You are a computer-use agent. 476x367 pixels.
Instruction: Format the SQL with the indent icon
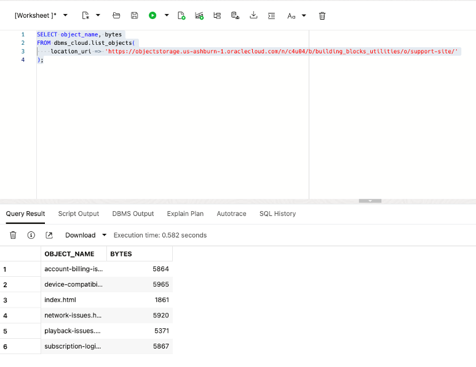click(x=271, y=16)
